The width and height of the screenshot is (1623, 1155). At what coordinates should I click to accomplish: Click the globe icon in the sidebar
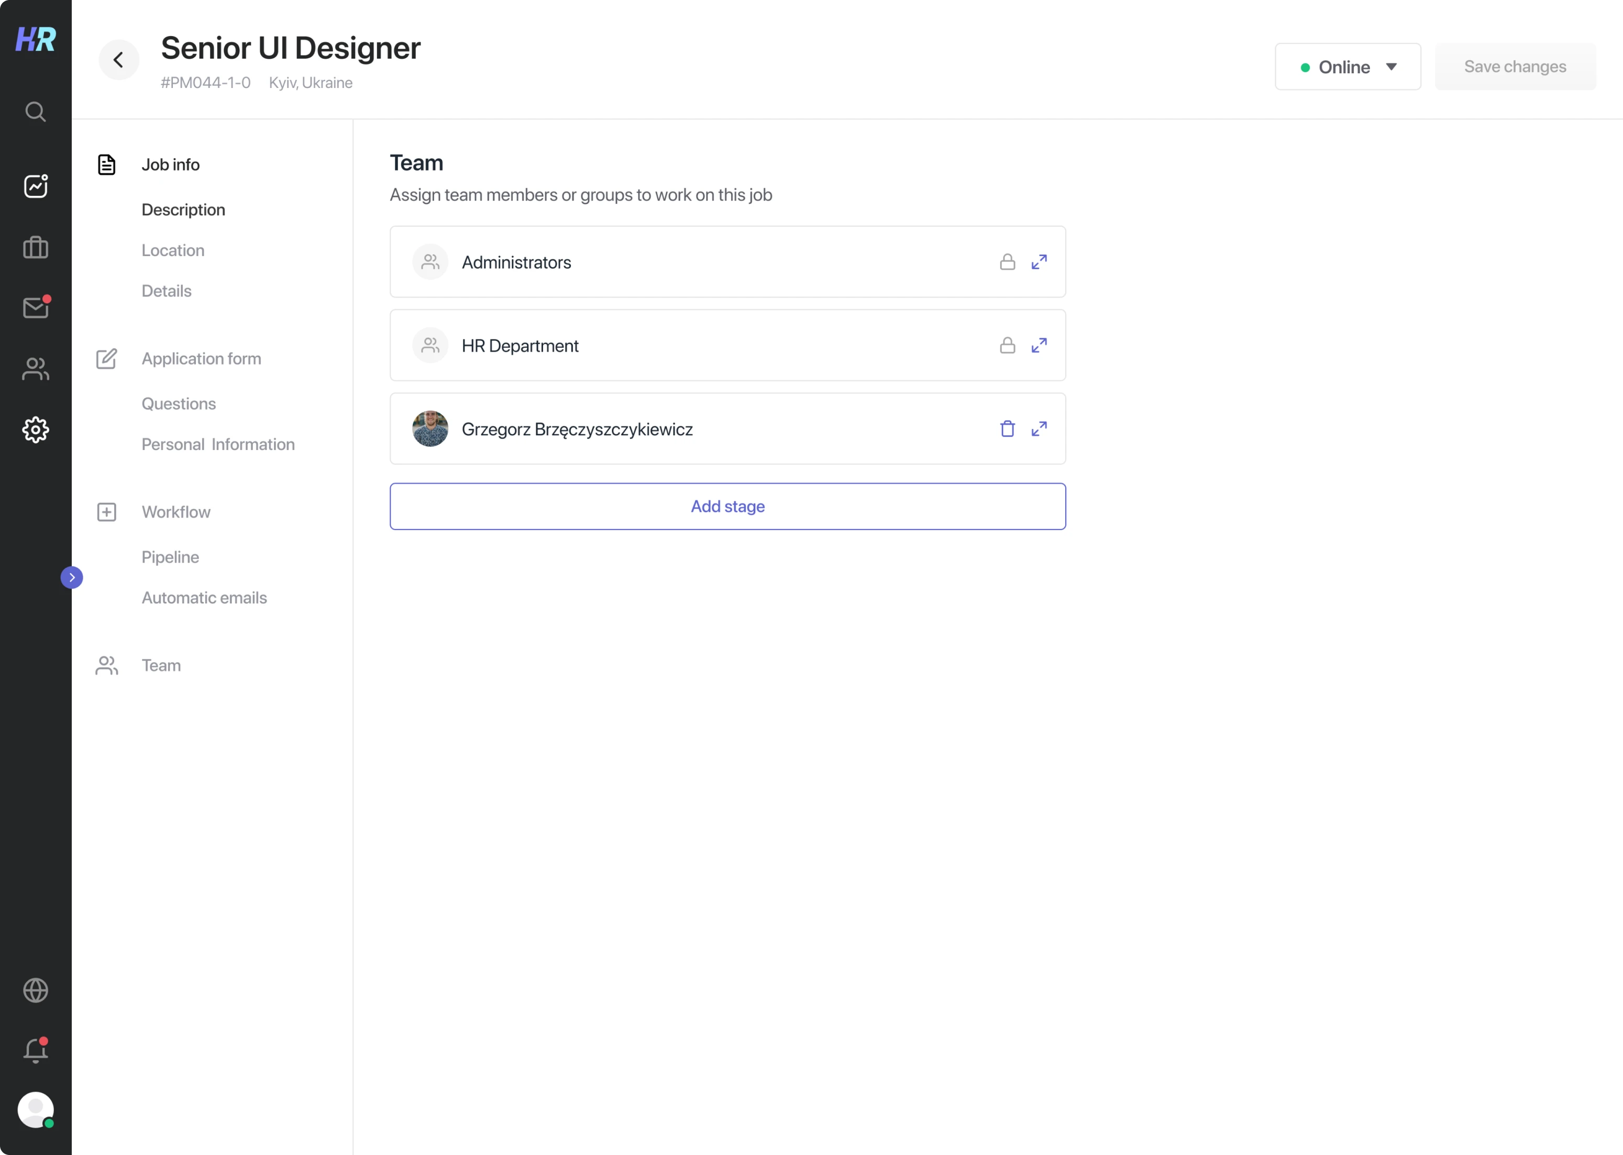[x=35, y=990]
